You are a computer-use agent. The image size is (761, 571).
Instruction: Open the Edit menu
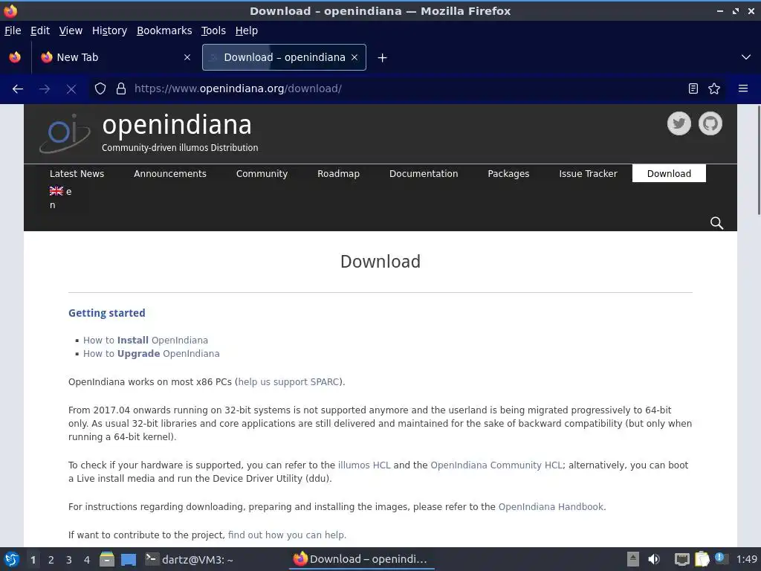pos(40,30)
